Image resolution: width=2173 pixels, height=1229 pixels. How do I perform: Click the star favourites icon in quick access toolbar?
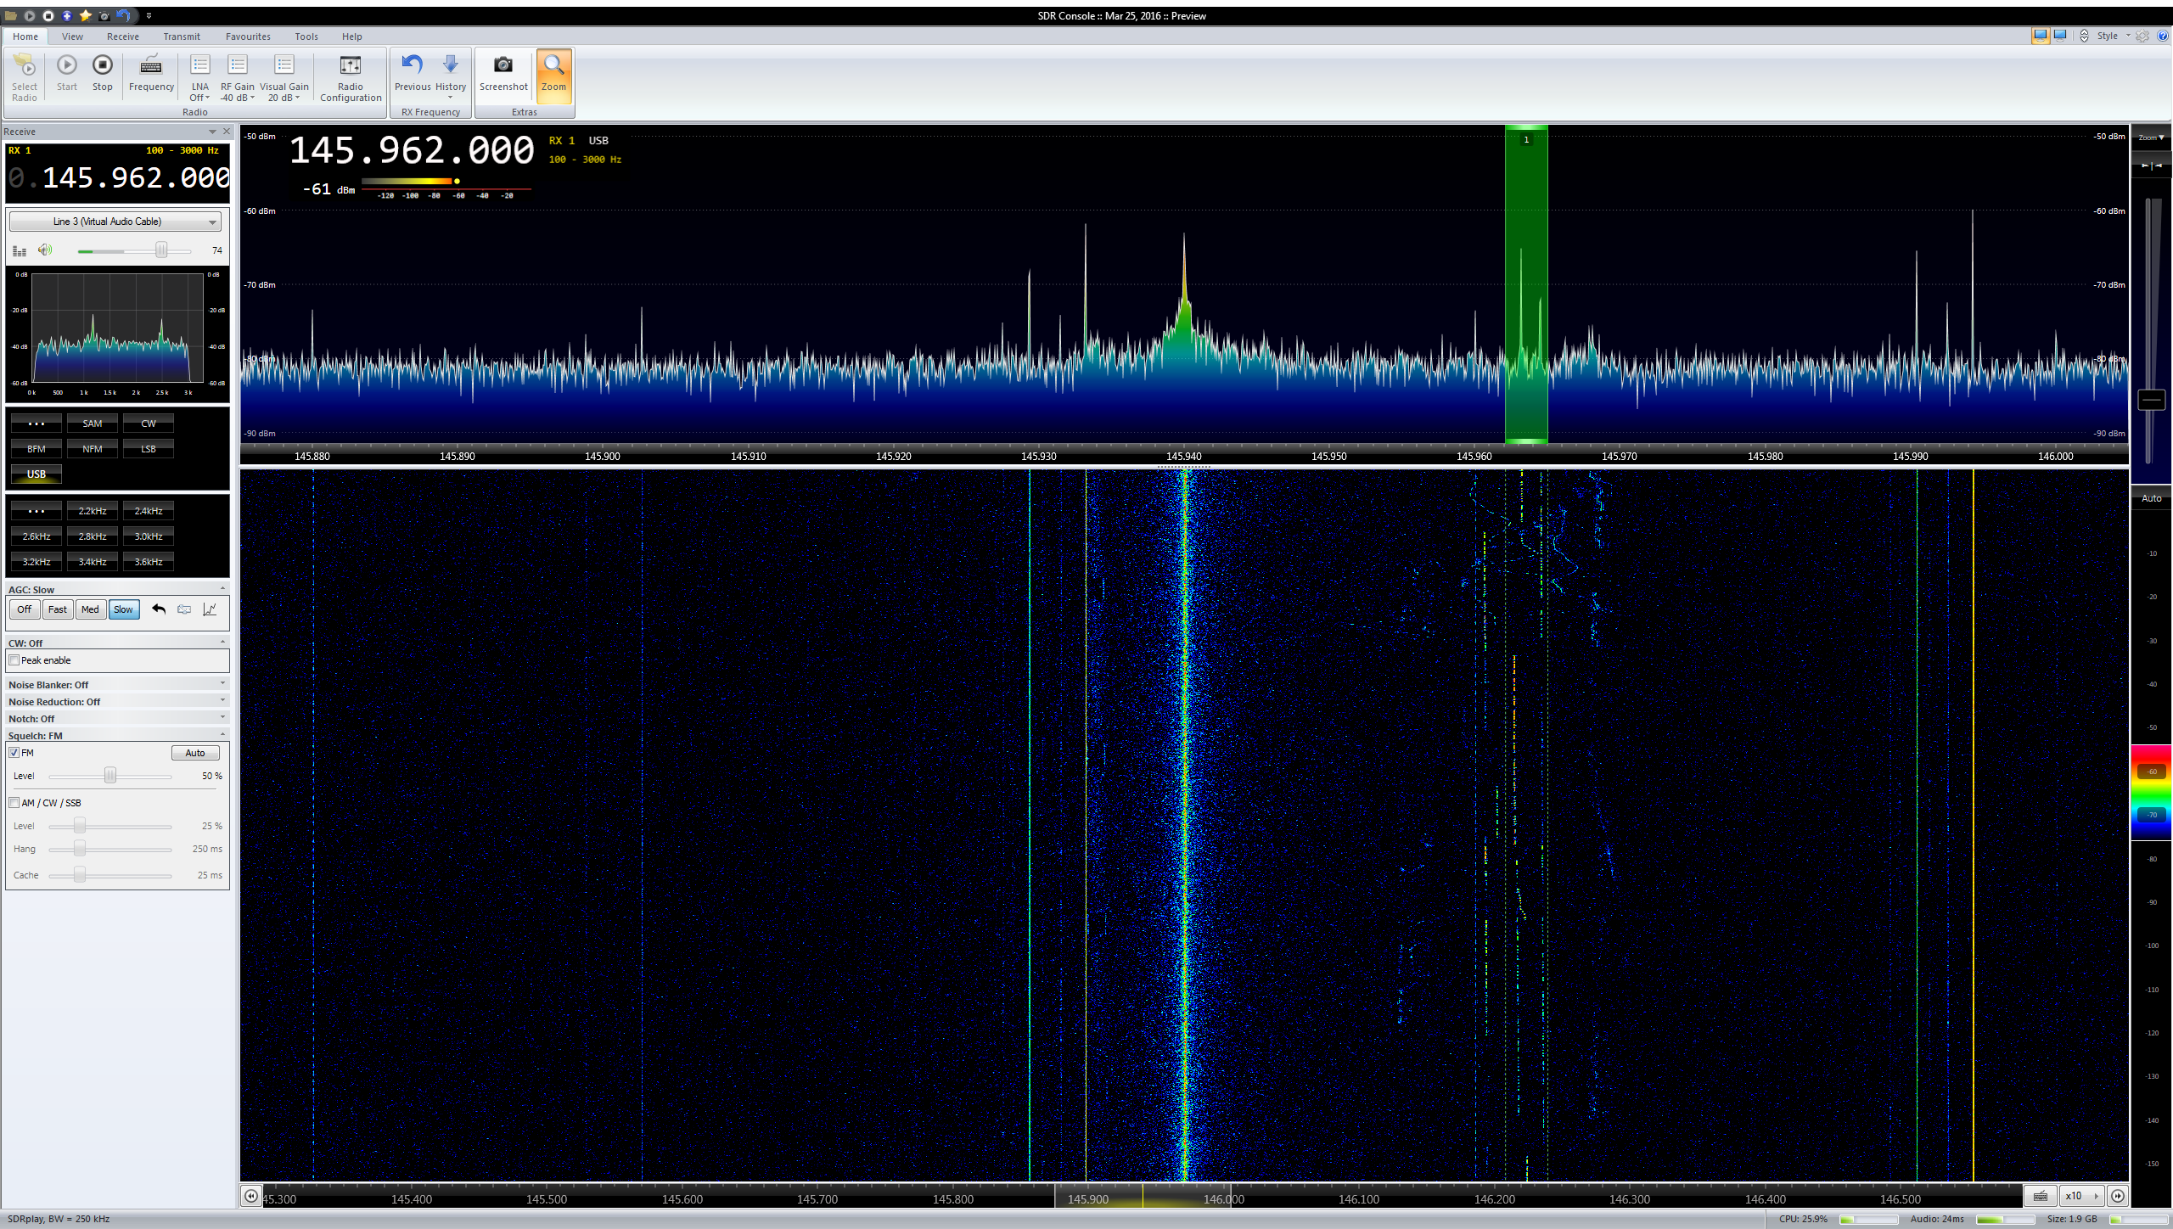coord(86,15)
